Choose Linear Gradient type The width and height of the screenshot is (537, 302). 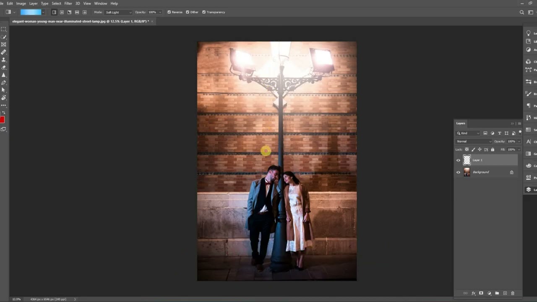click(54, 12)
